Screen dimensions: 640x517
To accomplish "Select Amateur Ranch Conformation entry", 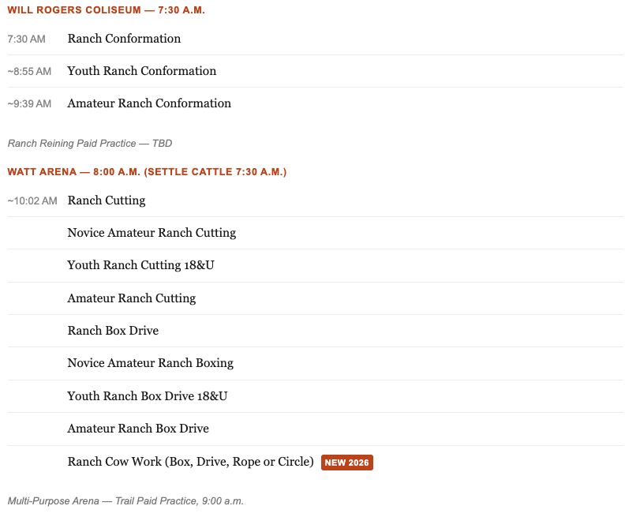I will (316, 103).
